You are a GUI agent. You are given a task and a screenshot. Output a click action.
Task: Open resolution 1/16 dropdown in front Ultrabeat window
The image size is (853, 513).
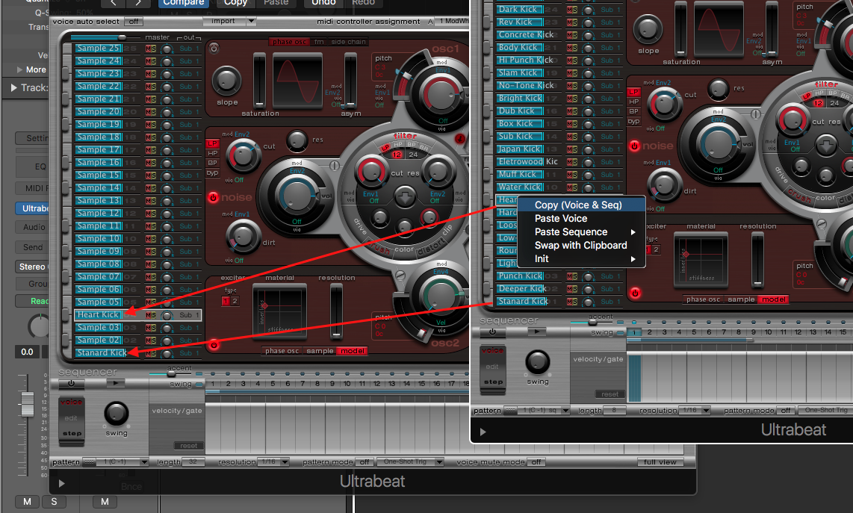click(x=695, y=410)
